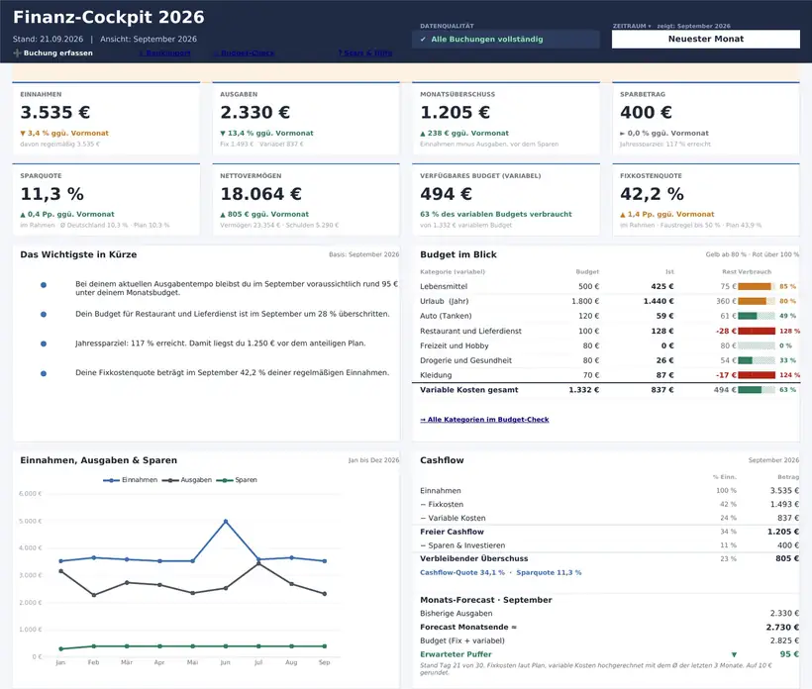Click the Monatsüberschuss value 1.205 €
Image resolution: width=812 pixels, height=689 pixels.
click(x=455, y=112)
